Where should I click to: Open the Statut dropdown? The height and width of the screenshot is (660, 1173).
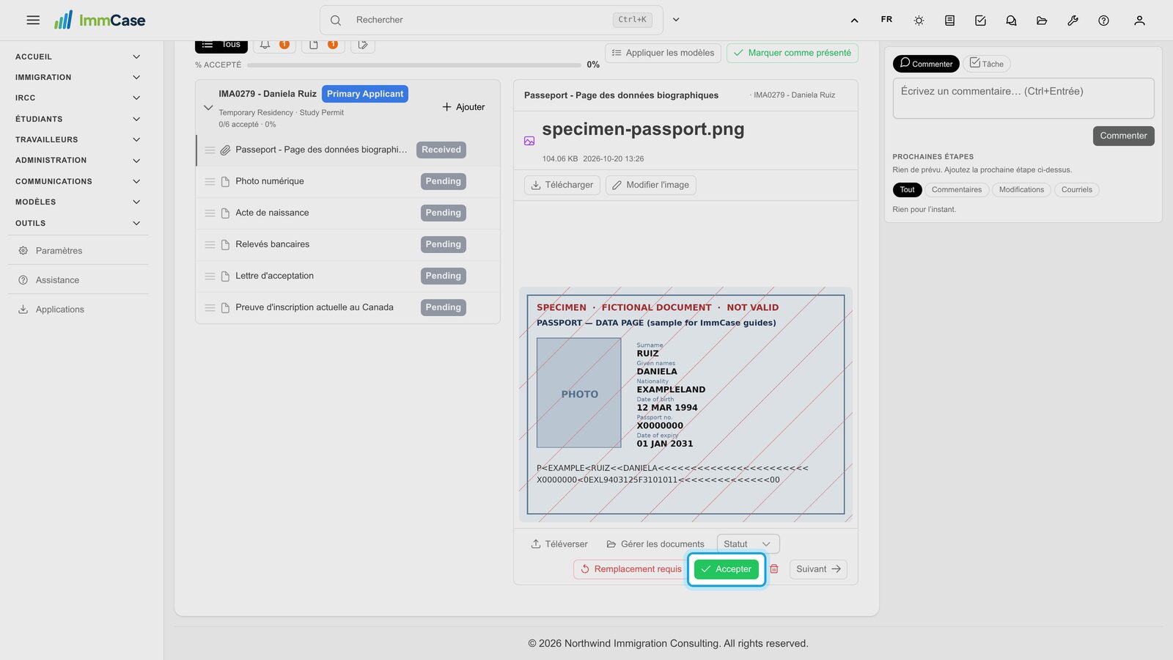coord(748,544)
